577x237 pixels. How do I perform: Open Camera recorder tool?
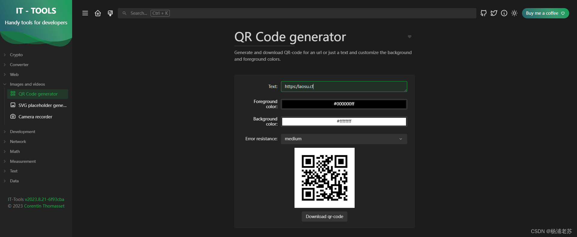(x=38, y=117)
